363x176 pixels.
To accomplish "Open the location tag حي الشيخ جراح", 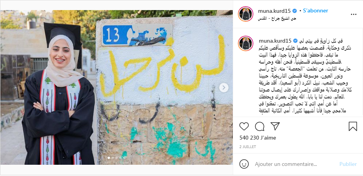I will (x=277, y=18).
